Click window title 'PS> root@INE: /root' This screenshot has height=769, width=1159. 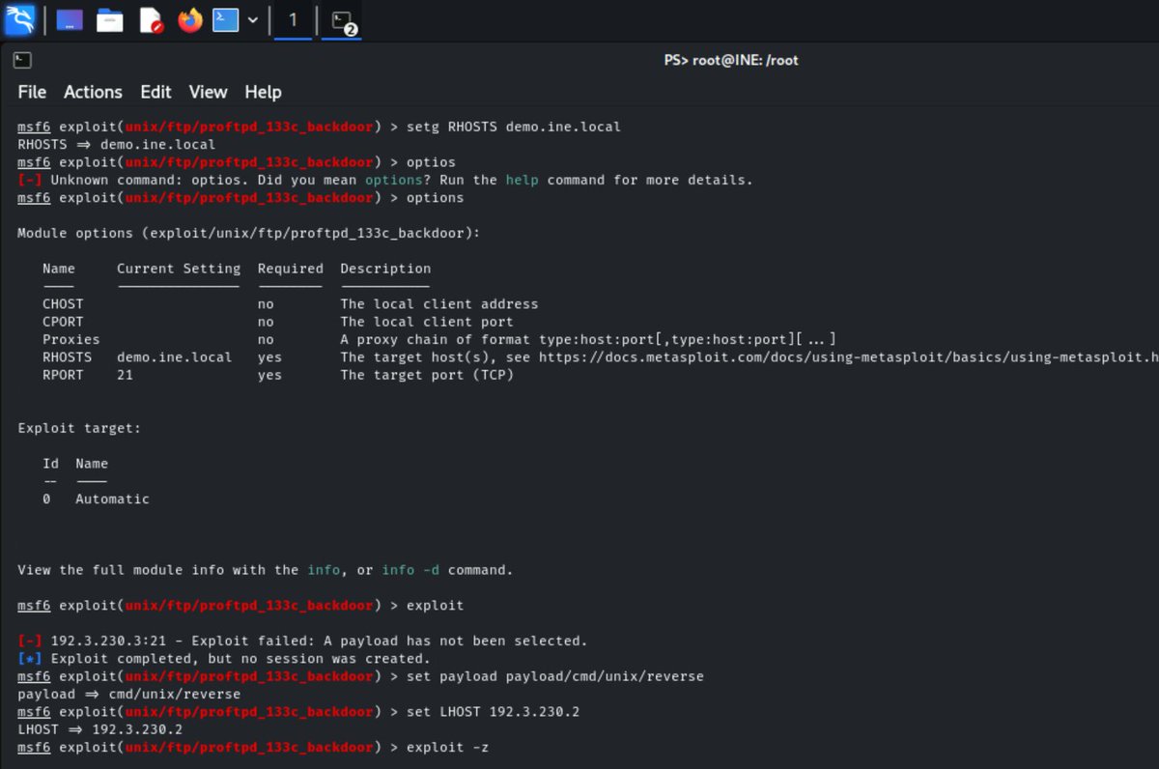[x=731, y=60]
